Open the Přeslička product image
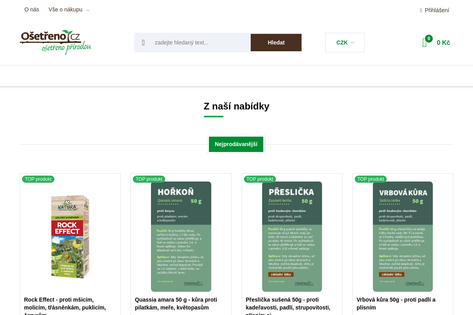This screenshot has width=473, height=315. 292,237
